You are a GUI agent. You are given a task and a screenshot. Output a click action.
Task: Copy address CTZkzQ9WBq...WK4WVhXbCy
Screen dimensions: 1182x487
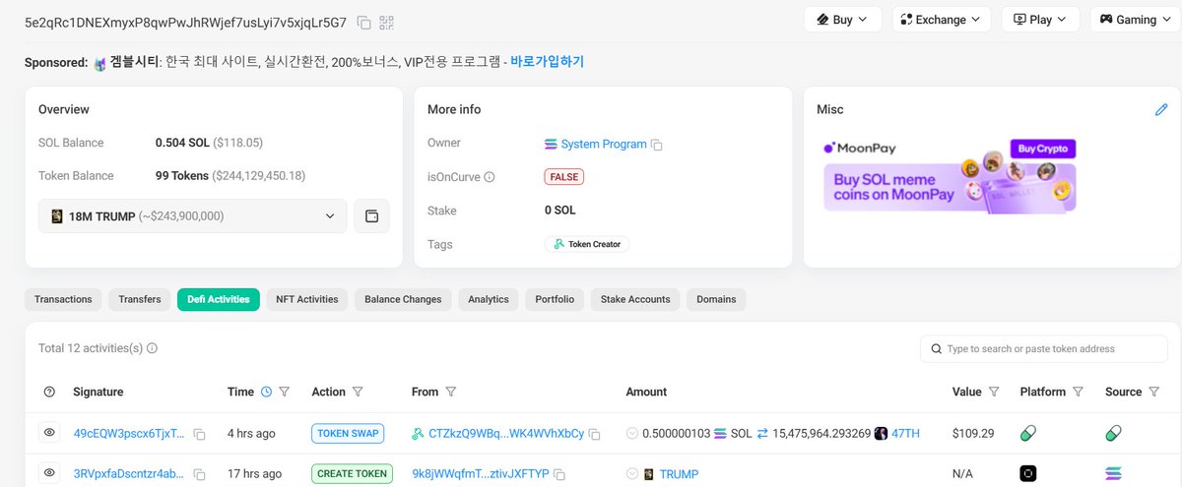[595, 434]
